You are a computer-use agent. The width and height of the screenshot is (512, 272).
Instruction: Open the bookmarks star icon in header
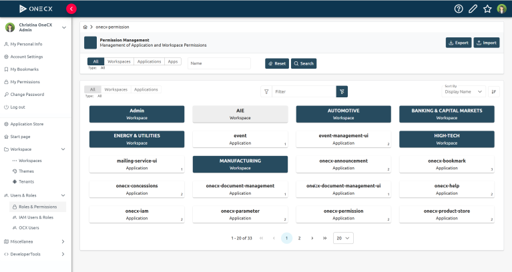pos(487,9)
